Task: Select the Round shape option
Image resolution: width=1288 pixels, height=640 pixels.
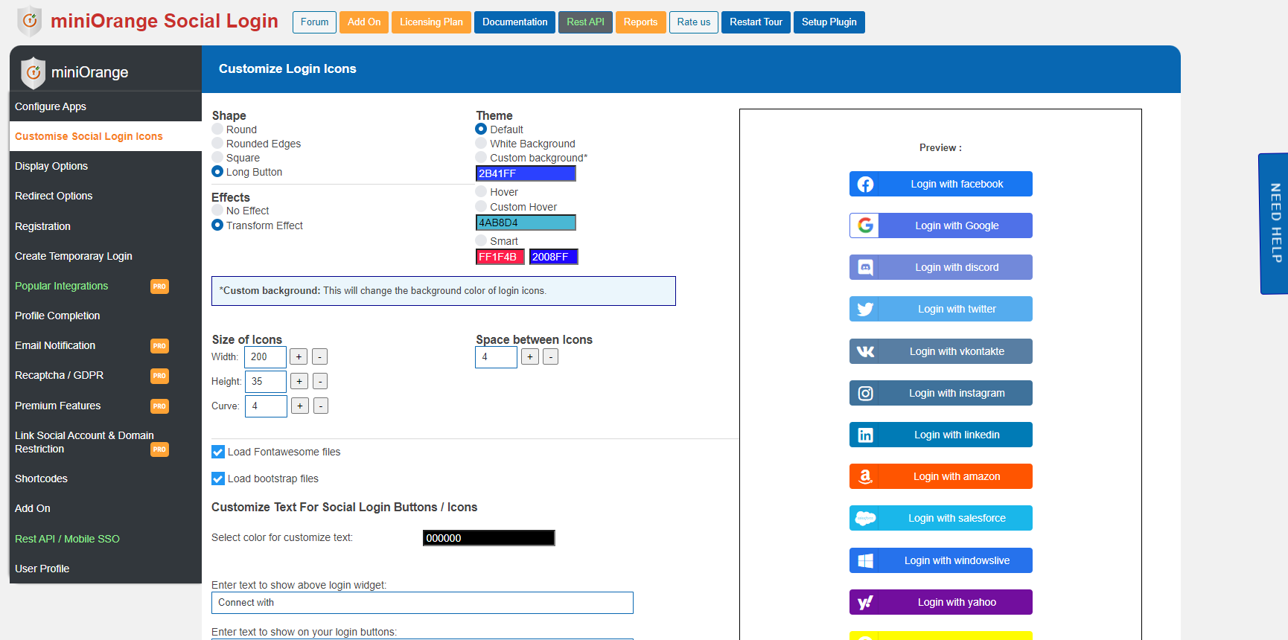Action: (217, 129)
